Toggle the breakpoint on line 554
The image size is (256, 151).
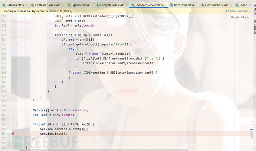(13, 133)
